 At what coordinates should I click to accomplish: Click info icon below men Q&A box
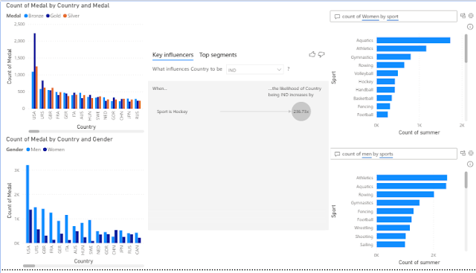pos(470,164)
